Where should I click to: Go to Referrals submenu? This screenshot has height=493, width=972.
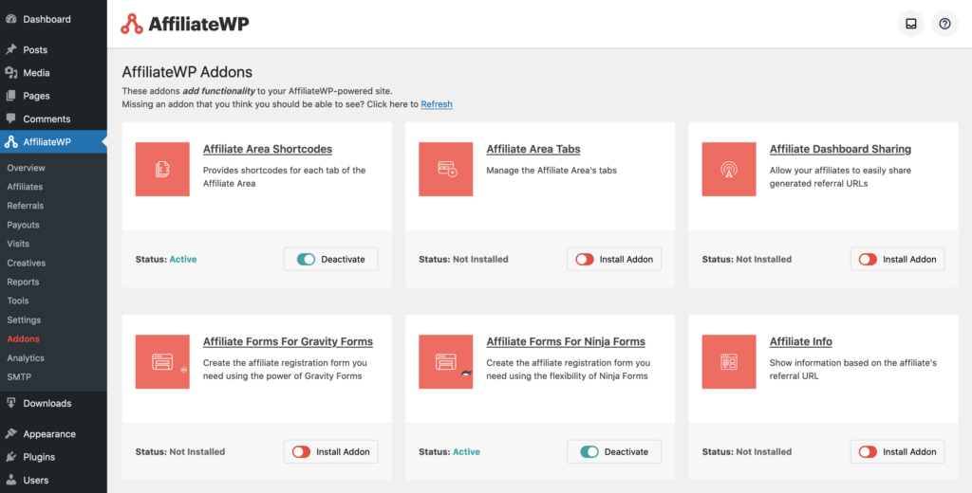[26, 206]
